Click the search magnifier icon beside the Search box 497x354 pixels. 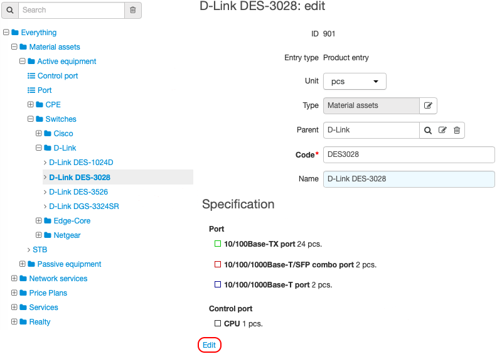10,10
